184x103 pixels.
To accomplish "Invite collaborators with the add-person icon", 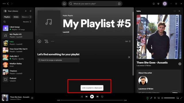I will pyautogui.click(x=46, y=41).
